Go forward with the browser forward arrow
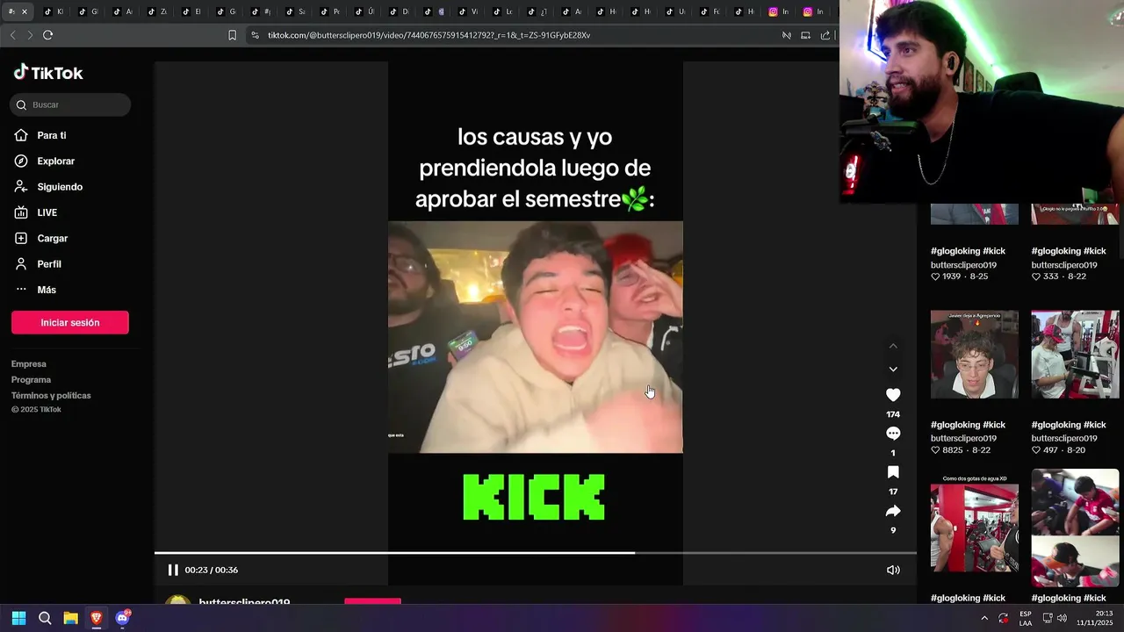This screenshot has height=632, width=1124. pos(30,35)
